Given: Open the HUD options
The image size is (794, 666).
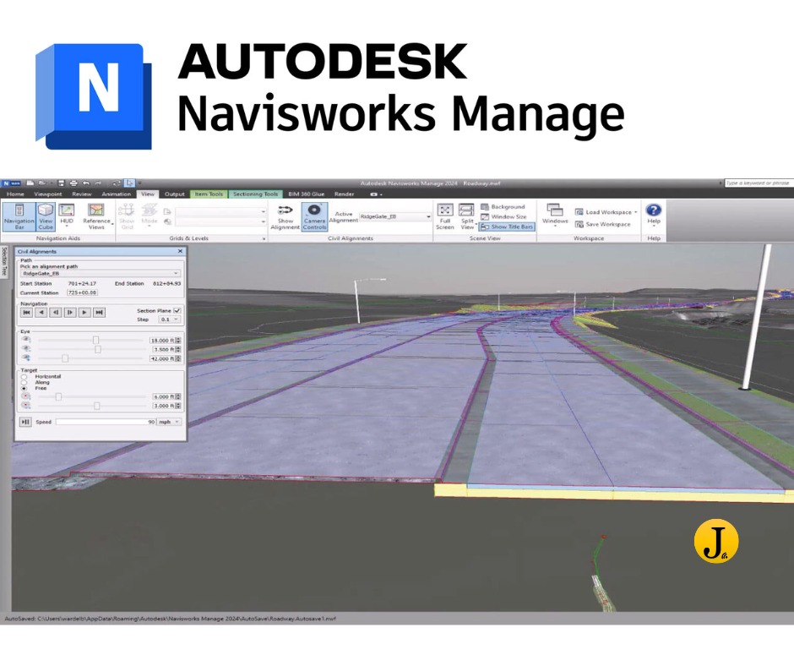Looking at the screenshot, I should click(x=67, y=216).
